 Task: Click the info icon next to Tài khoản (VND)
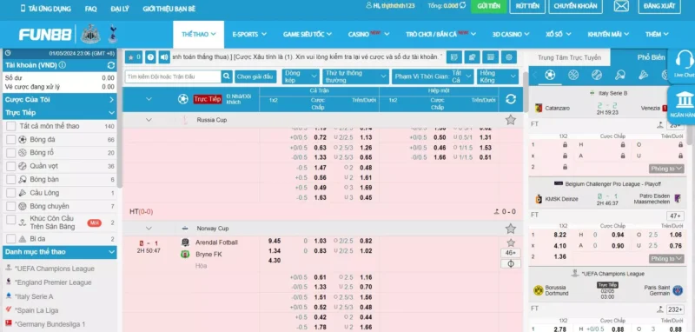coord(62,65)
